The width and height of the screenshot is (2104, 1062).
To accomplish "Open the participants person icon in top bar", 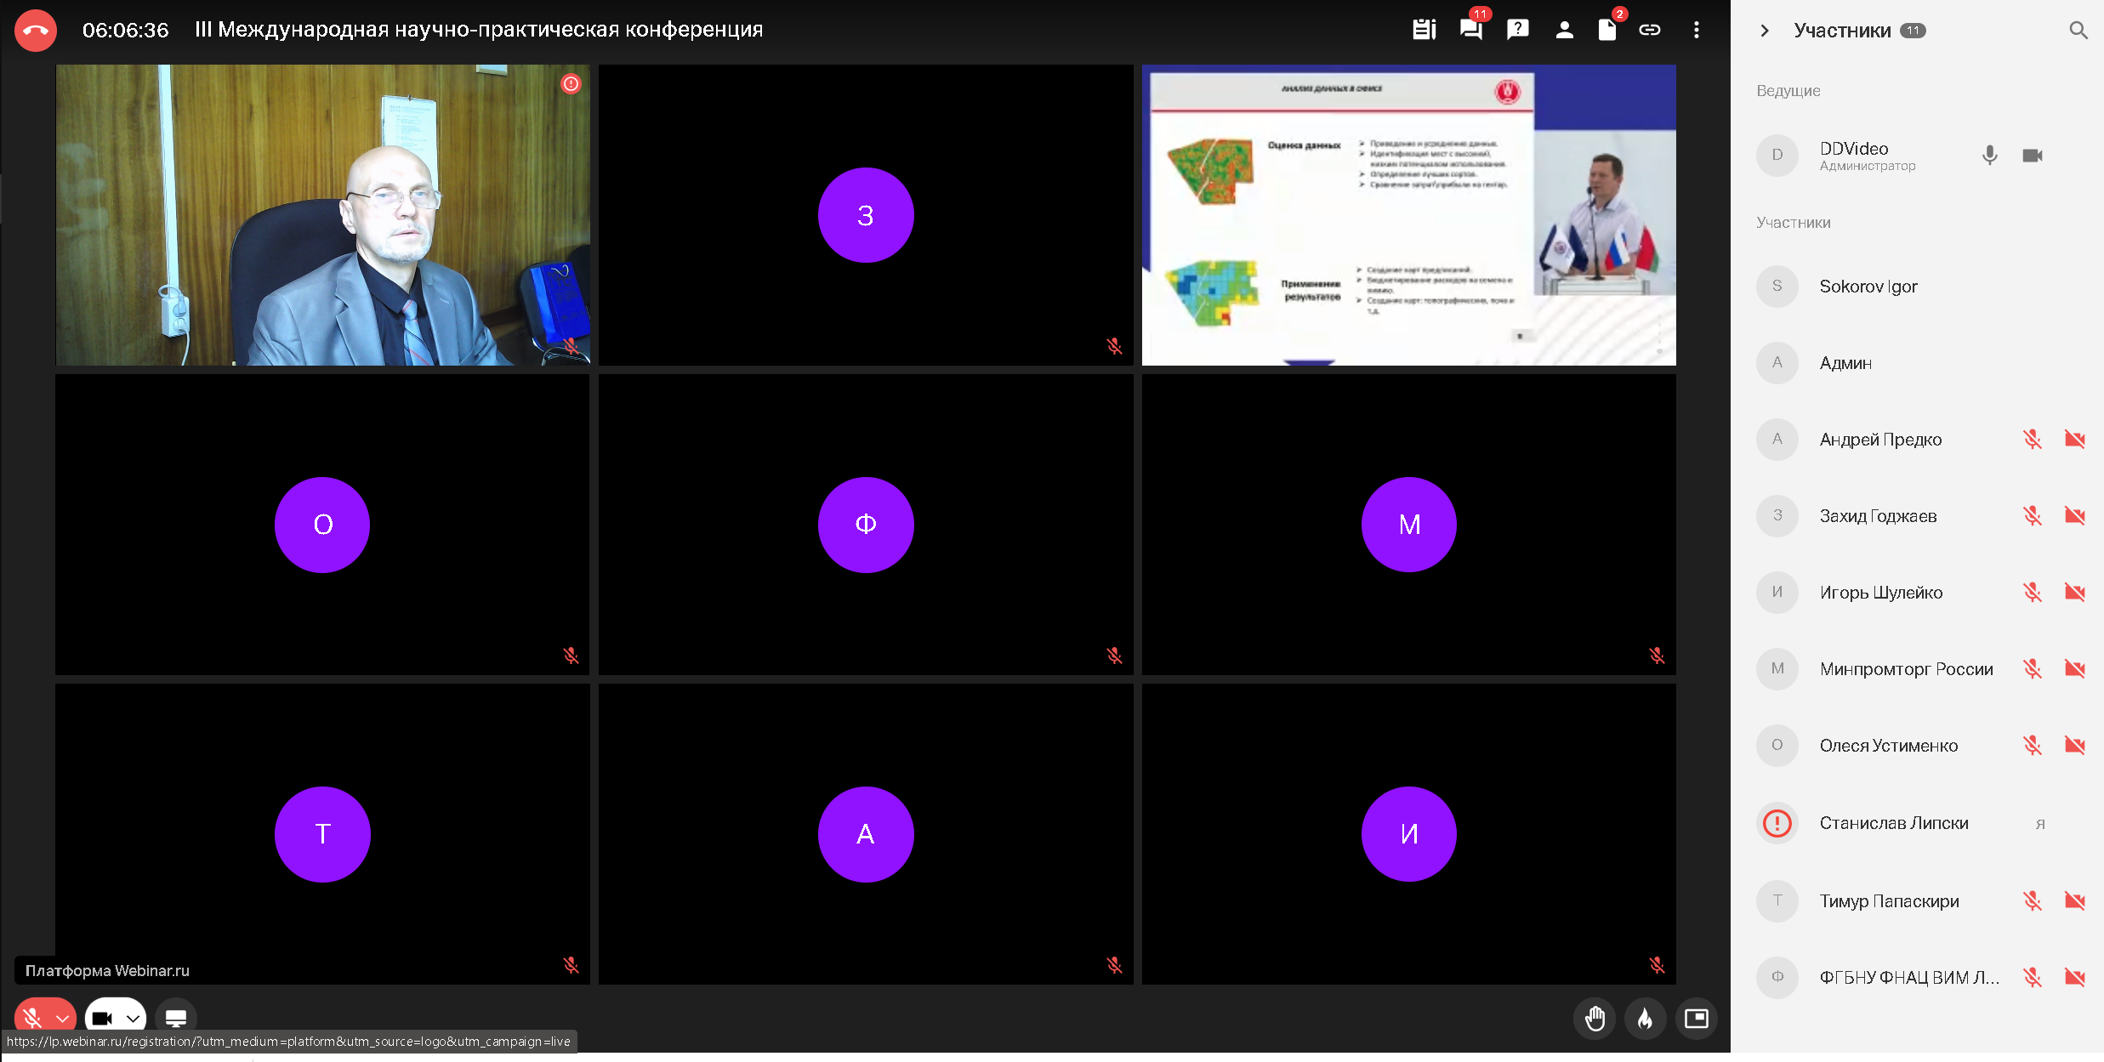I will [x=1564, y=30].
